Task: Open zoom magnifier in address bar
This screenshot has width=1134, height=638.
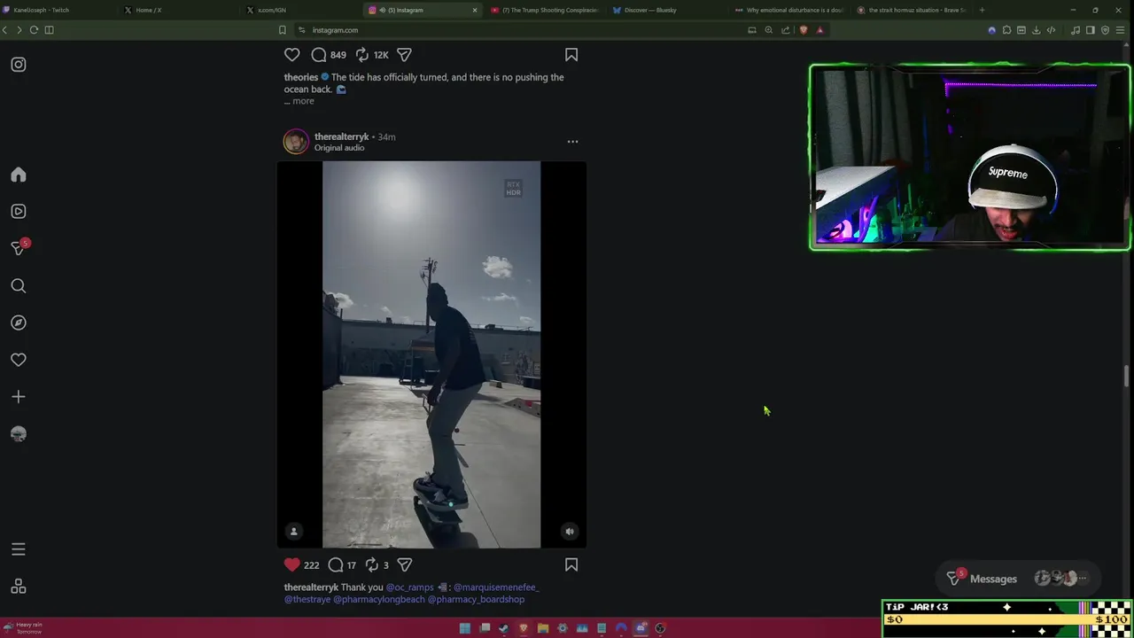Action: (769, 30)
